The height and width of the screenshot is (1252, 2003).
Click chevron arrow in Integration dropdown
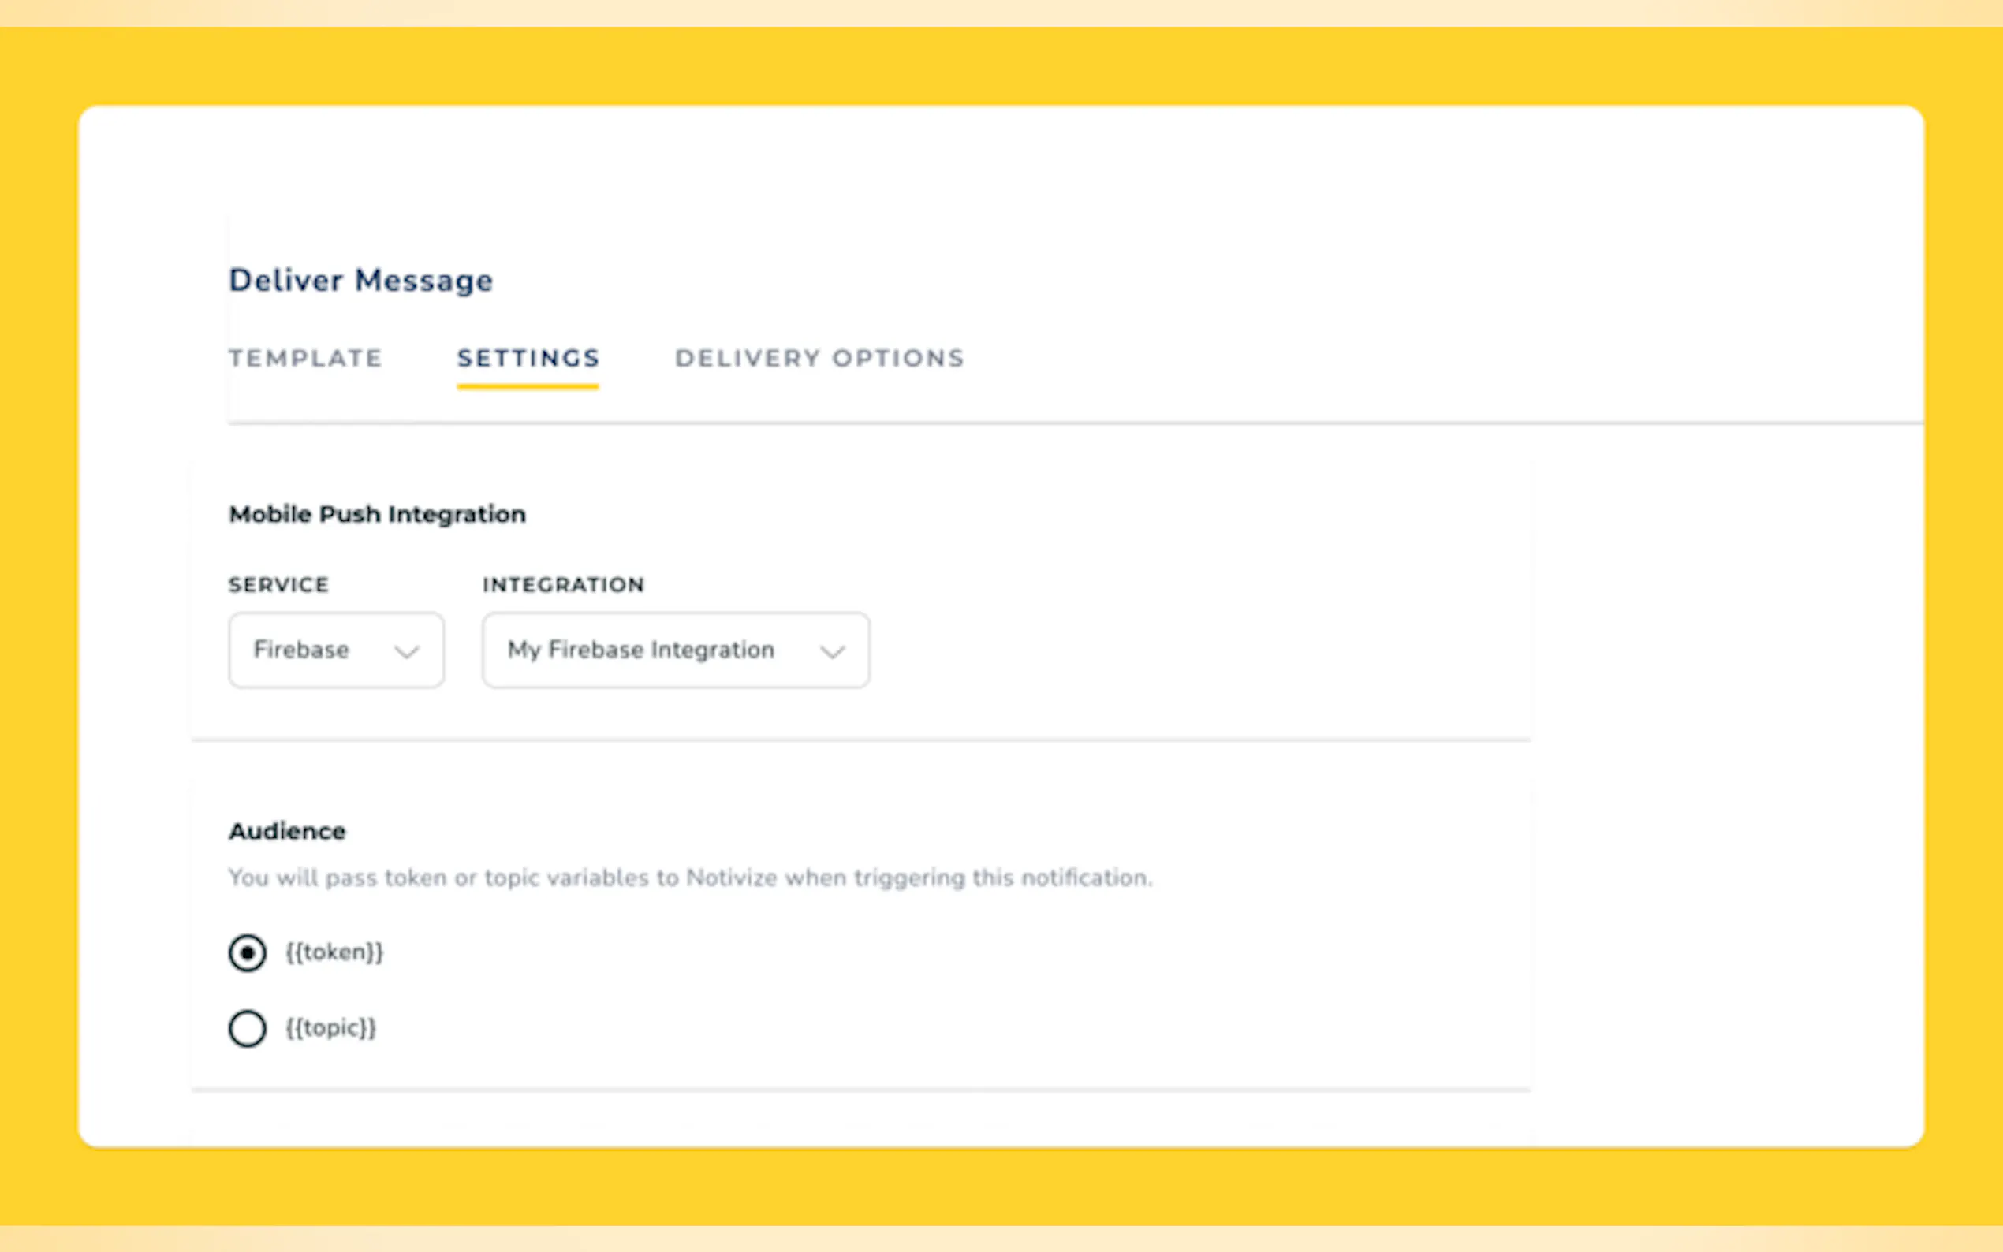[832, 652]
